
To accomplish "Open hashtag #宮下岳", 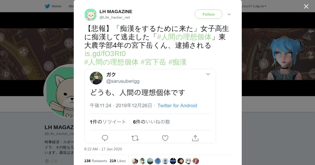I will (153, 62).
